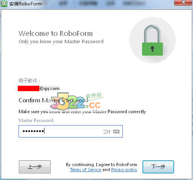This screenshot has height=180, width=193.
Task: Open the on-screen keyboard icon in password field
Action: (116, 131)
